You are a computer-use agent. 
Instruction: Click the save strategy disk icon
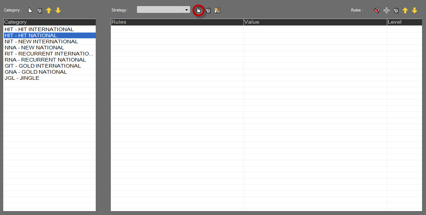217,10
